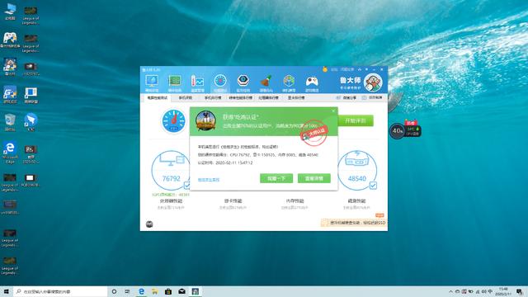
Task: Open the colorful cube software essentials icon
Action: [289, 82]
